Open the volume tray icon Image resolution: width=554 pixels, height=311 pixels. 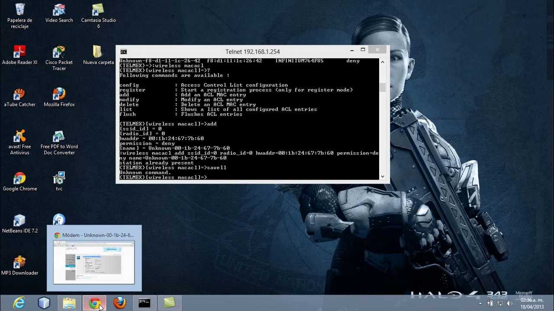click(x=510, y=304)
